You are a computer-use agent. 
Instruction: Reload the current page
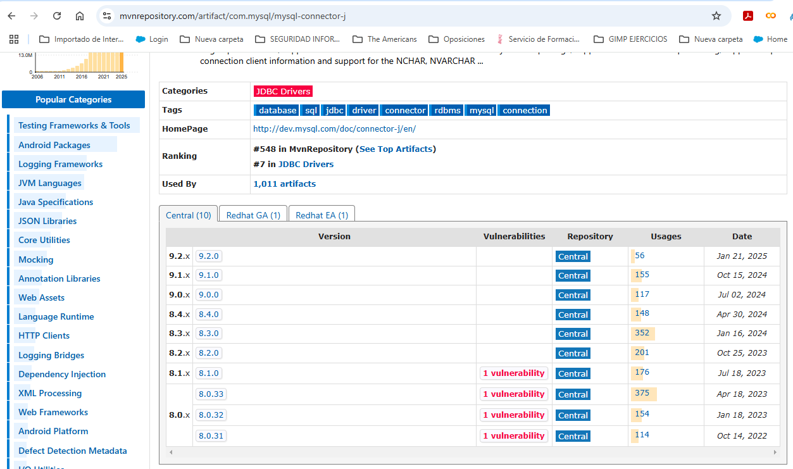coord(57,16)
